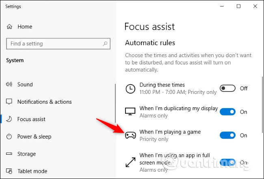Go to Settings Home
Viewport: 264px width, 179px height.
(25, 27)
